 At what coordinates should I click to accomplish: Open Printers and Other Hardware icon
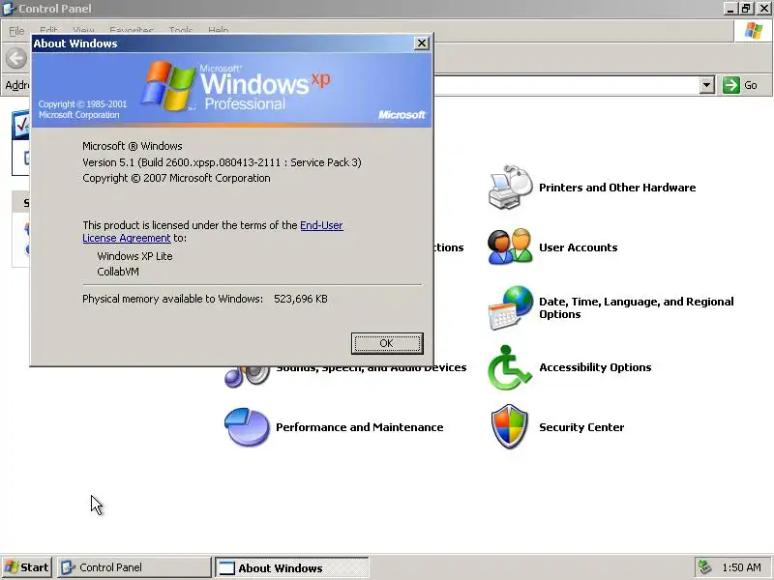[511, 188]
